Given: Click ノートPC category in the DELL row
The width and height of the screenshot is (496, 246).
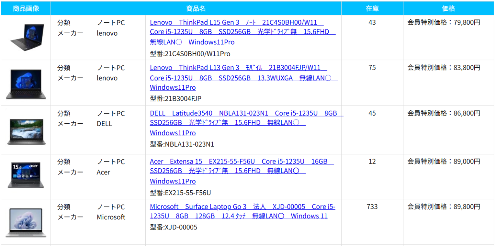Looking at the screenshot, I should [111, 113].
